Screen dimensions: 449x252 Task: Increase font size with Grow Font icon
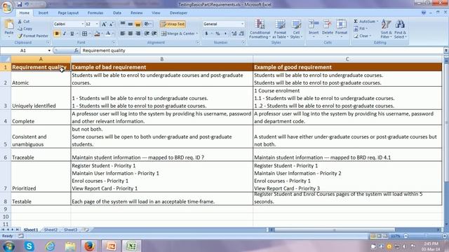(104, 24)
